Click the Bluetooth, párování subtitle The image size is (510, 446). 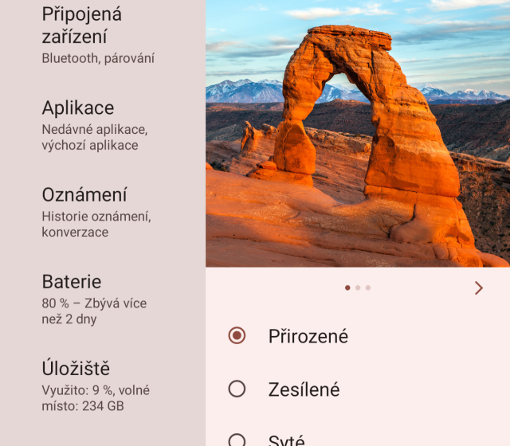pos(98,58)
